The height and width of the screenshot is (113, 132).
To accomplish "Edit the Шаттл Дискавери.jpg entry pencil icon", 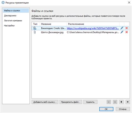I will (122, 32).
